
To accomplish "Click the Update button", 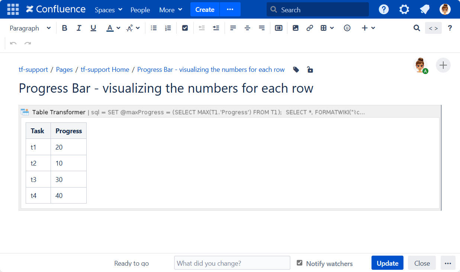I will (387, 263).
